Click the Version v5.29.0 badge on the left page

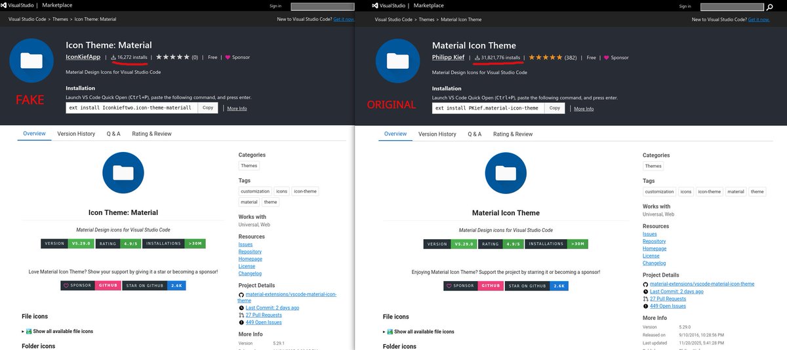point(67,243)
